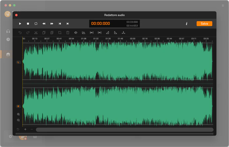Fast forward the audio
229x147 pixels.
pyautogui.click(x=52, y=24)
